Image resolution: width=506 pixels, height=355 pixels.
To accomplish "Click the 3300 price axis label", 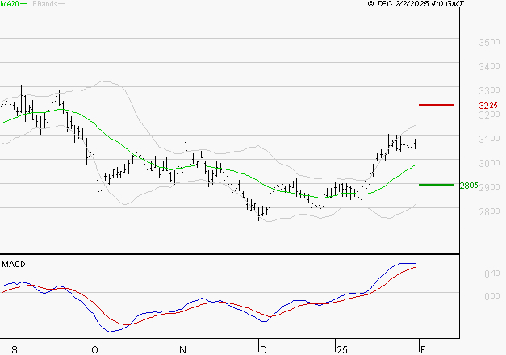I will tap(489, 90).
